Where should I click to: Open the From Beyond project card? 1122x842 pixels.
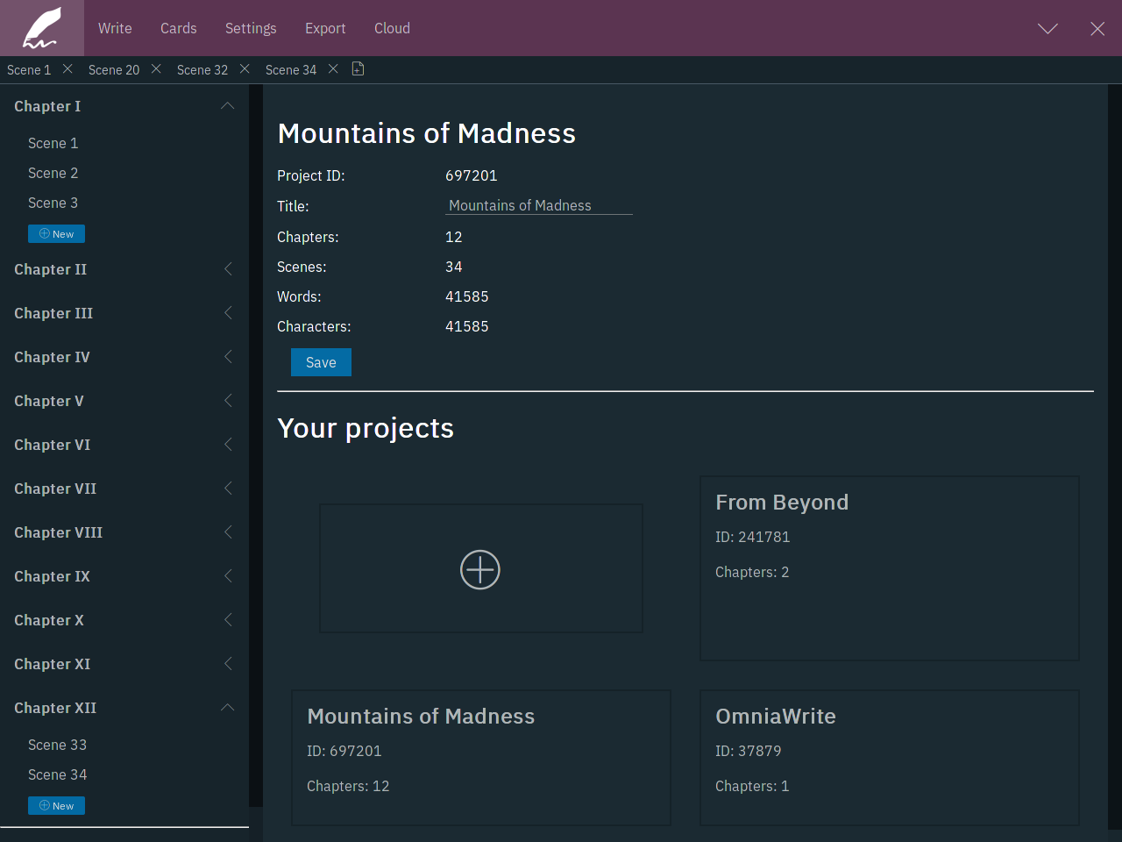pyautogui.click(x=890, y=568)
